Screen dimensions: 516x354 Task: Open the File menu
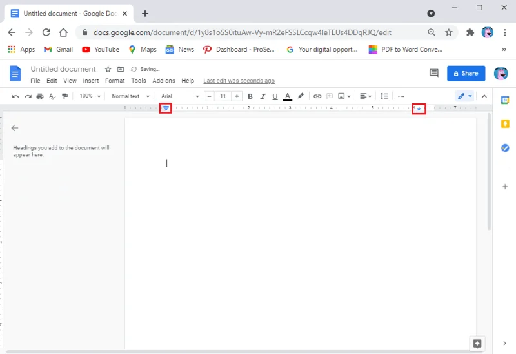[x=35, y=81]
